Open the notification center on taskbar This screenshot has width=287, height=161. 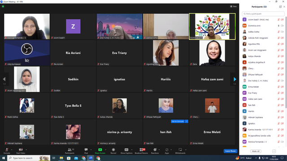point(282,158)
